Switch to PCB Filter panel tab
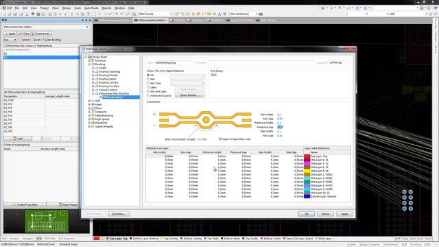Screen dimensions: 439x247 click(50, 239)
